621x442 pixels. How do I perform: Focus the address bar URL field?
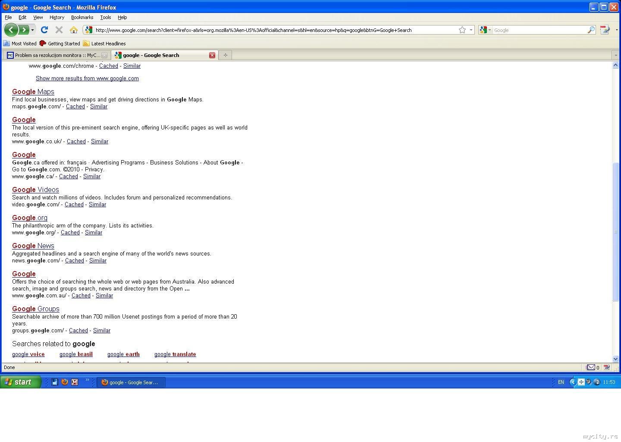pos(275,30)
